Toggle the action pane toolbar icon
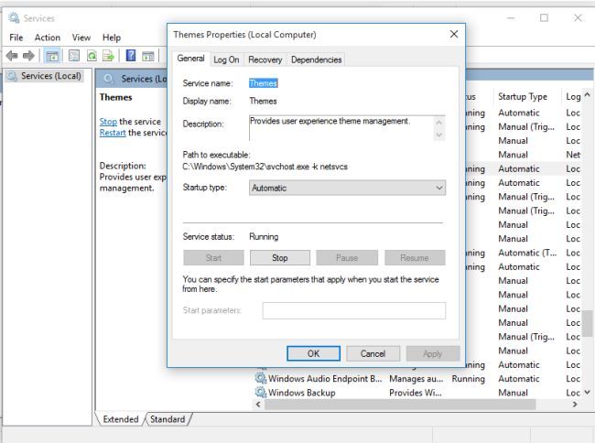Viewport: 595px width, 443px height. click(x=148, y=56)
